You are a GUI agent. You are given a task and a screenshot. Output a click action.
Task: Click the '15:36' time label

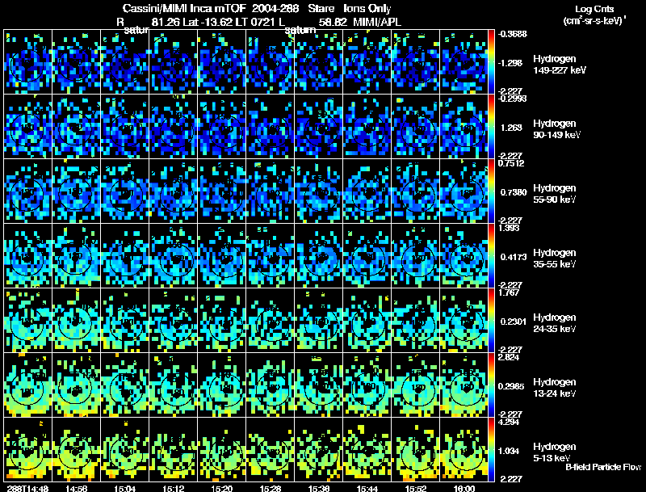pyautogui.click(x=319, y=489)
